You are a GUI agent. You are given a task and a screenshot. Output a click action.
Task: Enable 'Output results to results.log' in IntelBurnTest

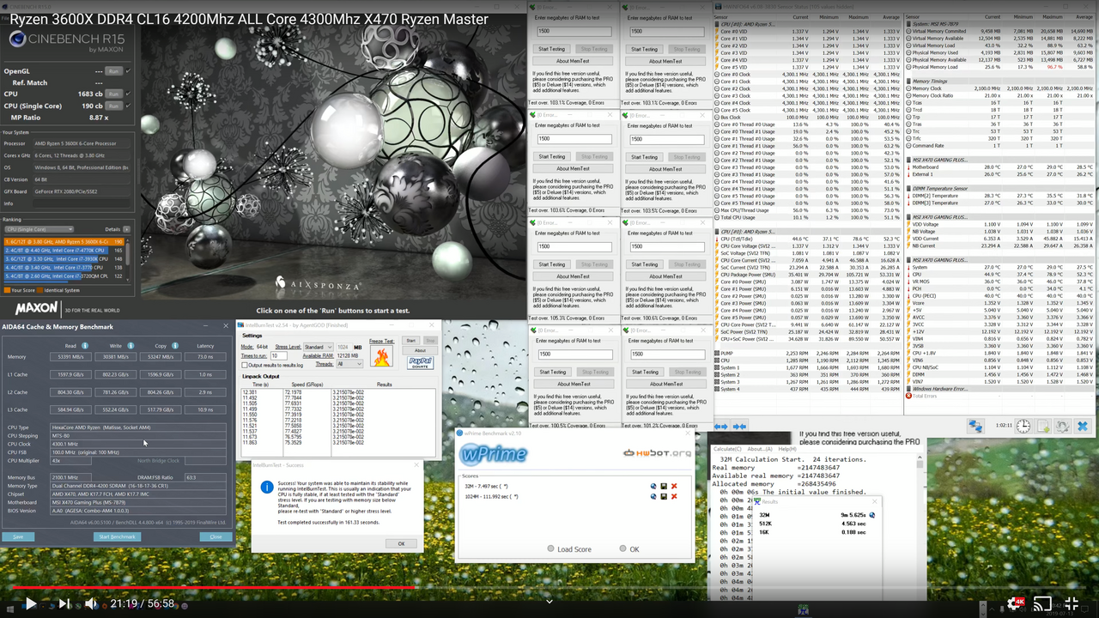[244, 365]
